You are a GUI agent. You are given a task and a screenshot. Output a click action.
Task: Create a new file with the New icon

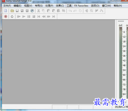[6, 11]
